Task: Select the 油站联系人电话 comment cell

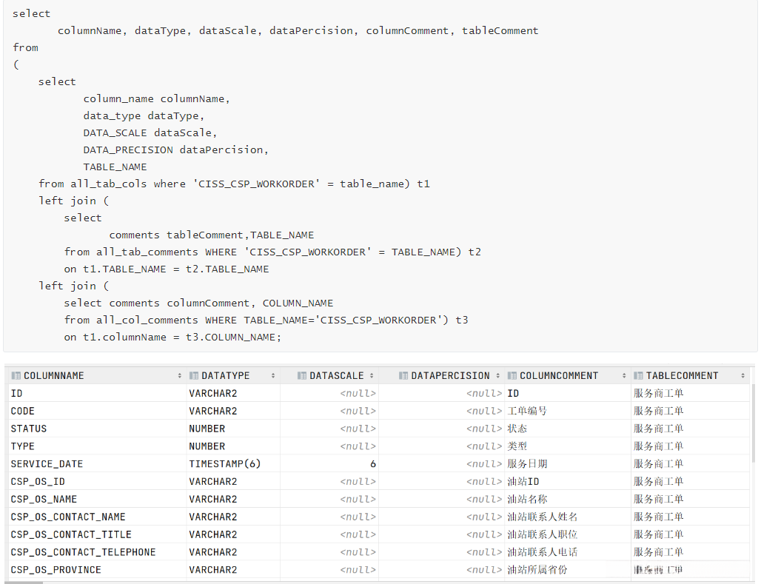Action: point(568,552)
